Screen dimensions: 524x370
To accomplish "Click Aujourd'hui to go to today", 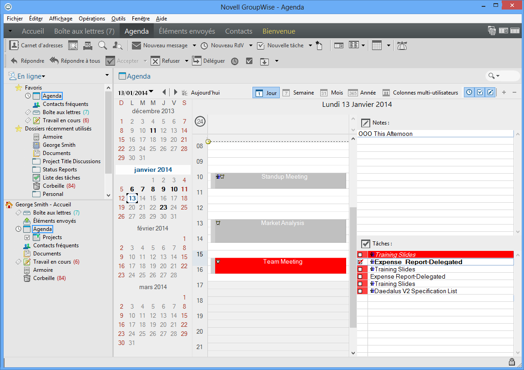I will (201, 93).
